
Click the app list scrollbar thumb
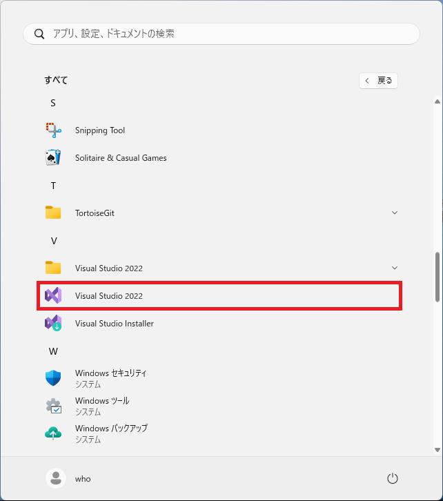point(437,277)
